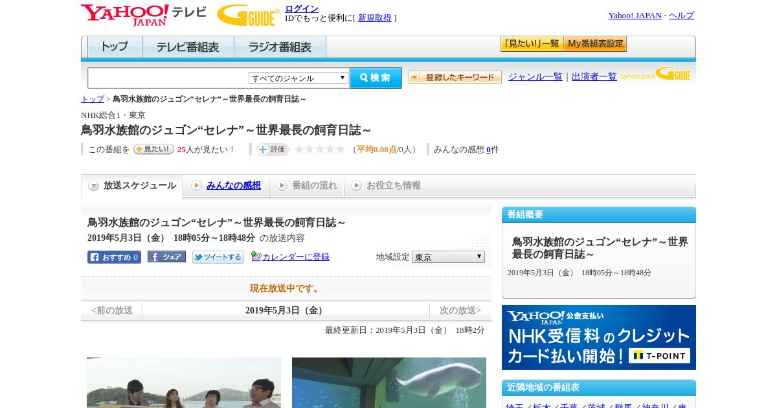Click the play icon beside お役立ち情報
The height and width of the screenshot is (408, 777).
(356, 186)
